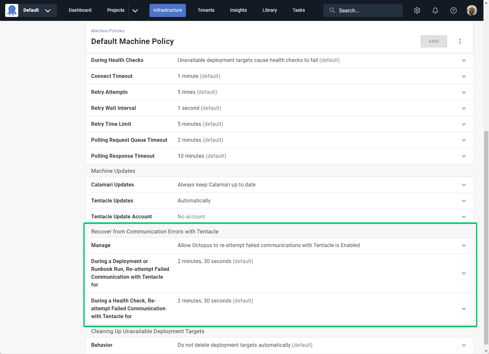Expand the Tentacle Updates setting
Viewport: 489px width, 354px height.
click(464, 201)
